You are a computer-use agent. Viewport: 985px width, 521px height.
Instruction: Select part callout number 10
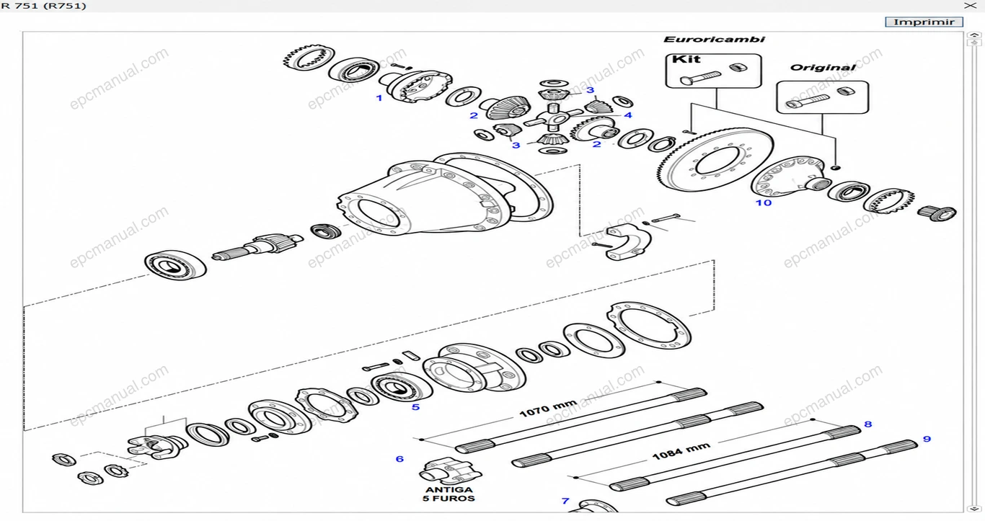[763, 202]
